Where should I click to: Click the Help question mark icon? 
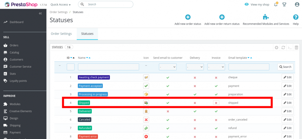(296, 17)
